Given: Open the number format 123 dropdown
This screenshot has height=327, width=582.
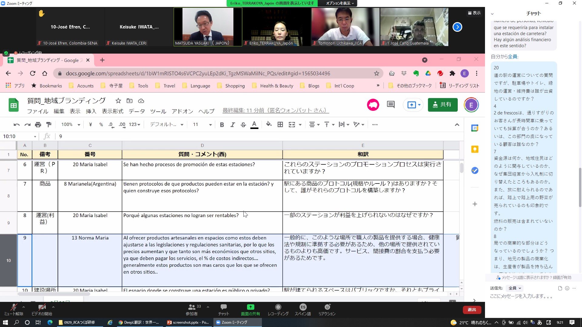Looking at the screenshot, I should pyautogui.click(x=134, y=124).
